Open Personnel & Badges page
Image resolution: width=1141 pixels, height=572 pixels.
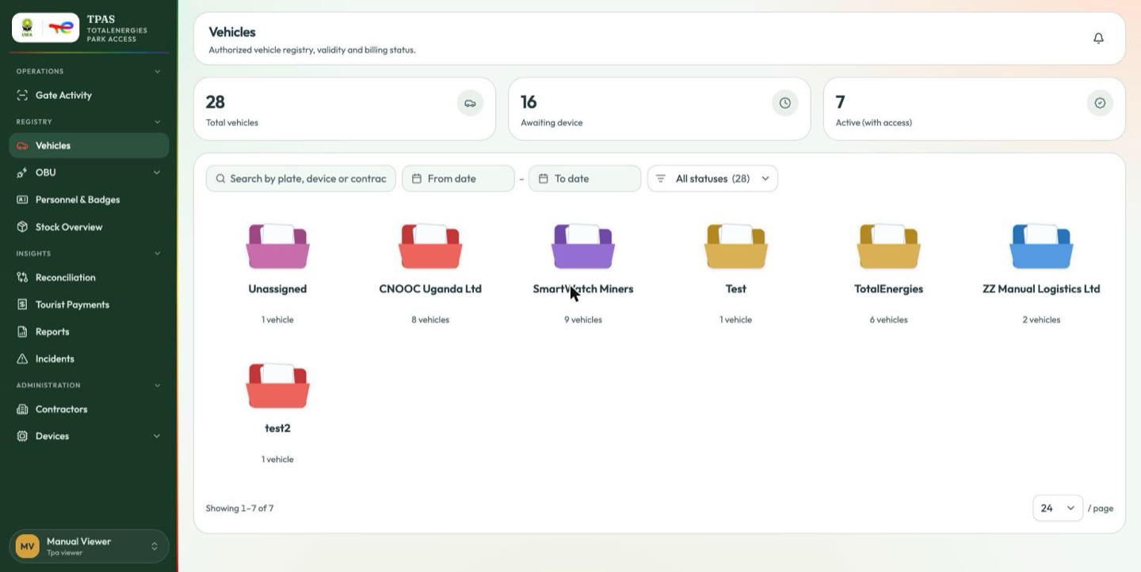pos(89,200)
